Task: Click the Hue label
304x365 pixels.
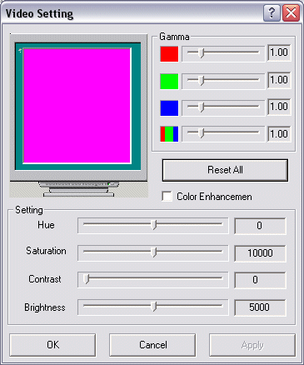Action: coord(46,225)
